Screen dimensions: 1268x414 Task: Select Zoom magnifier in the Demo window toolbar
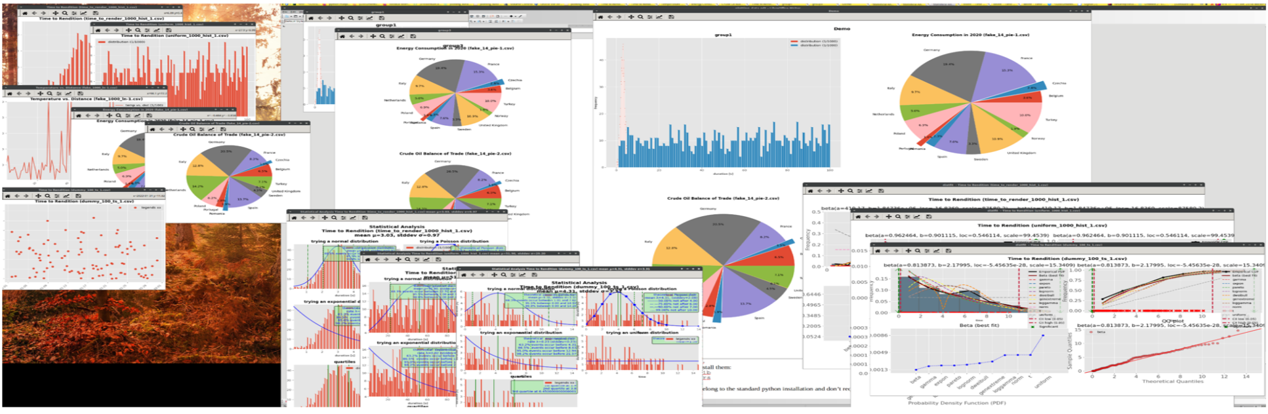[640, 17]
